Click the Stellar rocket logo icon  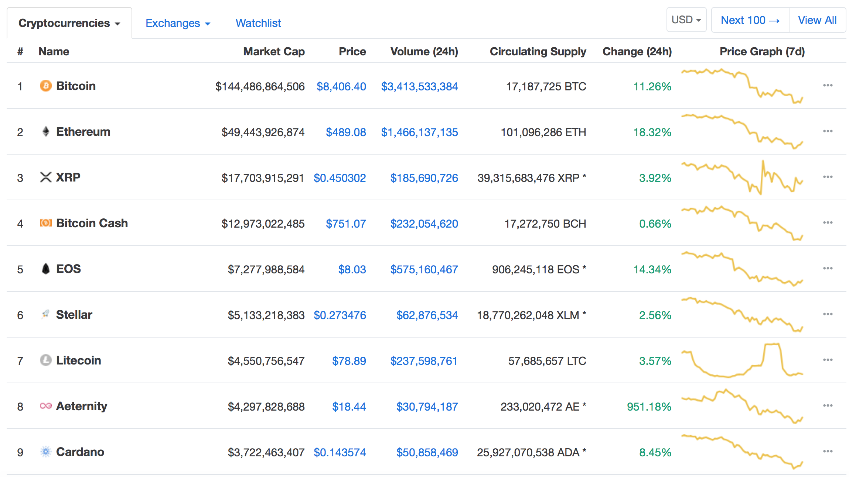tap(45, 314)
